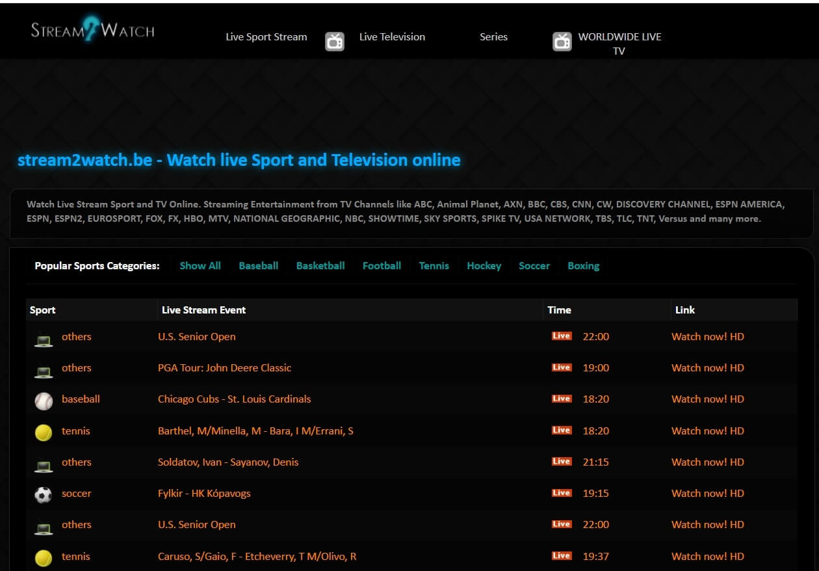Click the Stream2Watch logo
The width and height of the screenshot is (819, 571).
pyautogui.click(x=91, y=29)
